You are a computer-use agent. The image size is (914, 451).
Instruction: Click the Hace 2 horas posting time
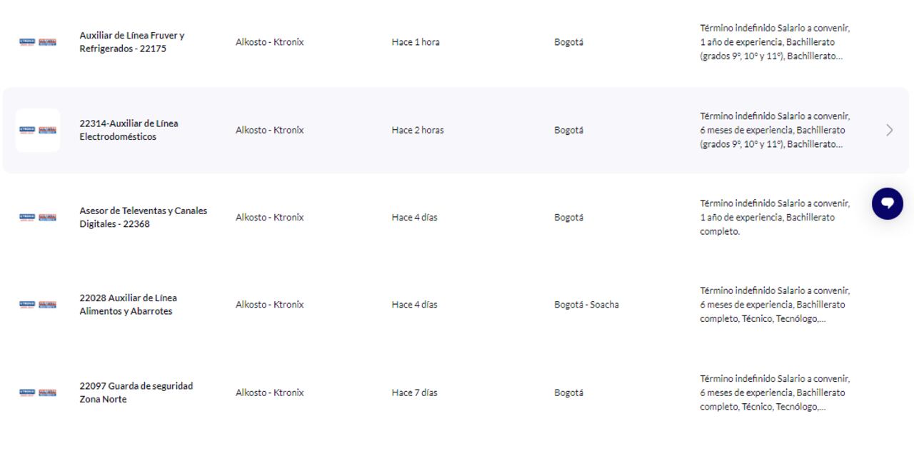coord(418,130)
